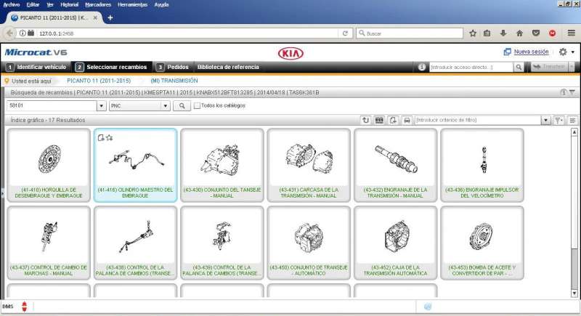Screen dimensions: 581x316
Task: Click the magnifier search button beside PNC
Action: click(181, 106)
